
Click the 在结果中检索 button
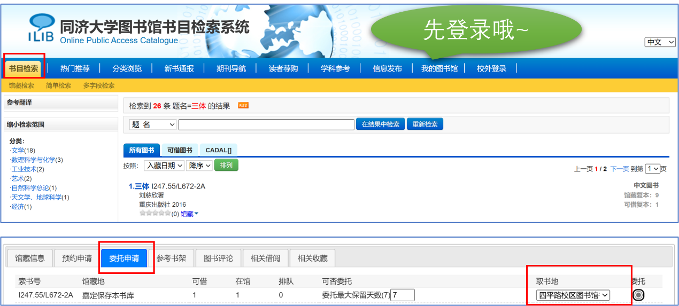[381, 124]
